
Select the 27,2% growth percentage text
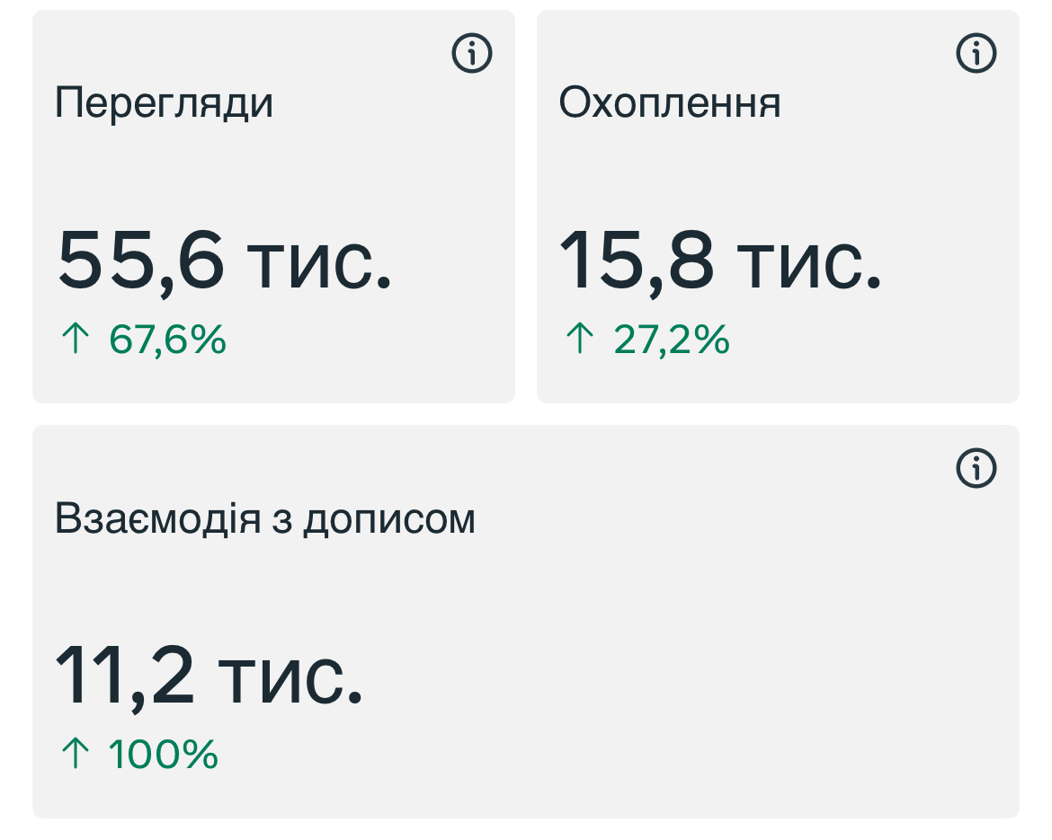coord(672,340)
